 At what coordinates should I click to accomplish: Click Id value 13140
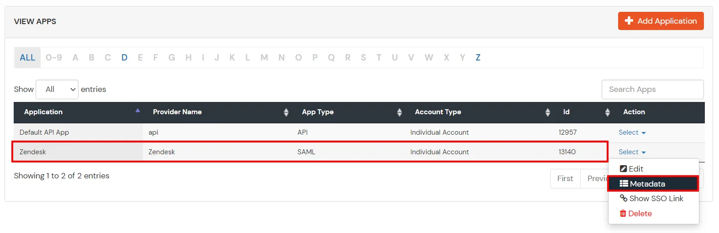(567, 152)
